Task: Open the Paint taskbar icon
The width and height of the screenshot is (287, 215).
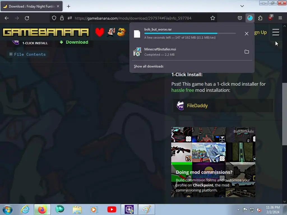Action: (146, 209)
